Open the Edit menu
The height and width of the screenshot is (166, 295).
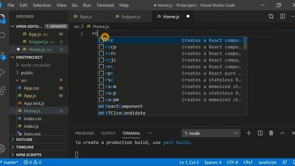tap(24, 5)
